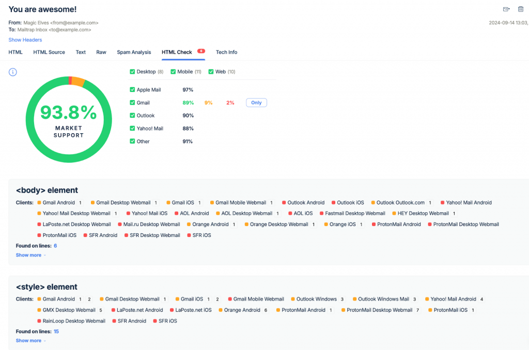Click Show Headers to reveal email headers
This screenshot has height=350, width=529.
pos(25,40)
